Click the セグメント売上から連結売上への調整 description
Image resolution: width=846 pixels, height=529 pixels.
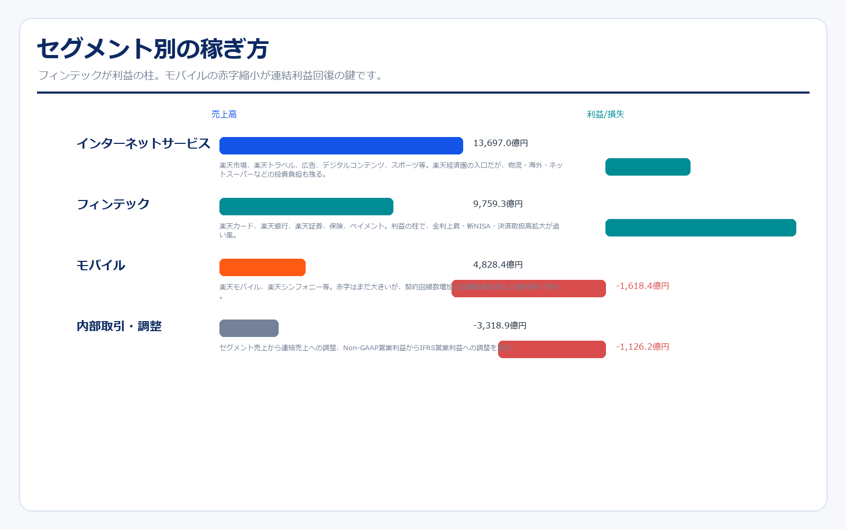[367, 348]
